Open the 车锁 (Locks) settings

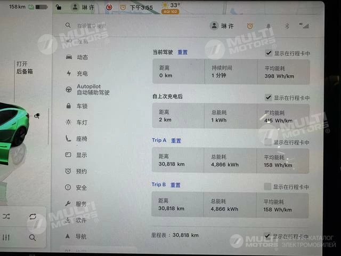82,106
